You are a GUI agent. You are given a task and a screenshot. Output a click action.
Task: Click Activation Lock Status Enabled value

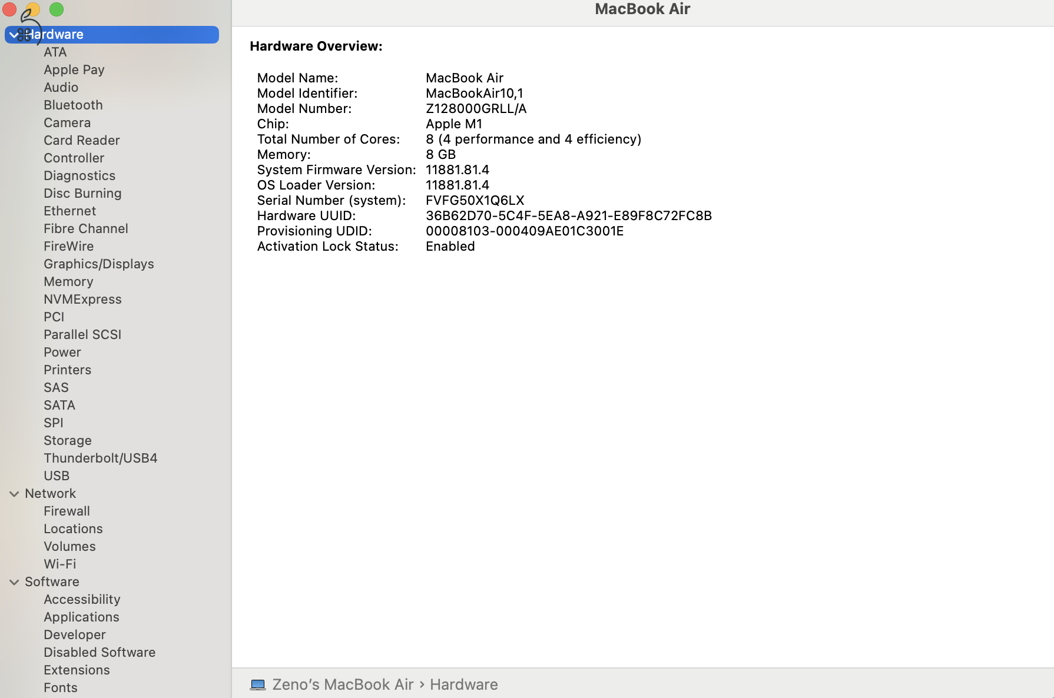[450, 247]
